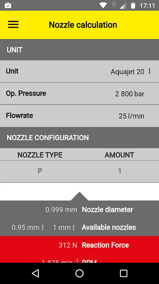Collapse results panel via triangle handle

[x=79, y=196]
